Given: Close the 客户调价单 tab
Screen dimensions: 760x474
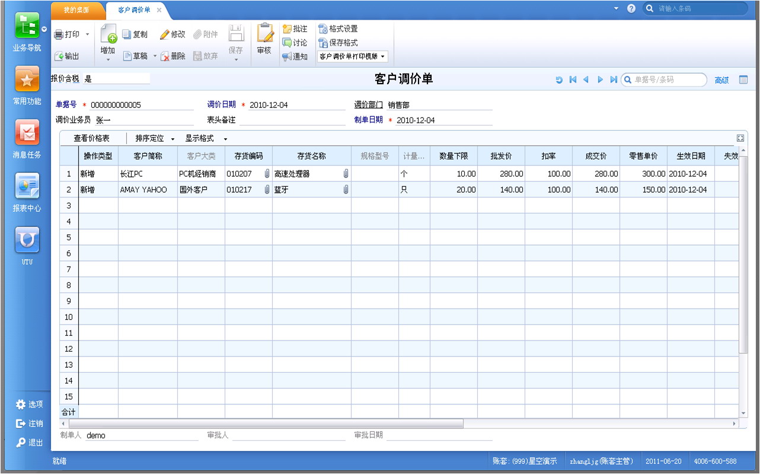Looking at the screenshot, I should click(x=159, y=10).
